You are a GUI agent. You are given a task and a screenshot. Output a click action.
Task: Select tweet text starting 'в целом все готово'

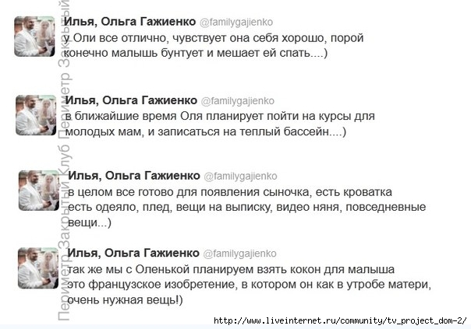247,207
